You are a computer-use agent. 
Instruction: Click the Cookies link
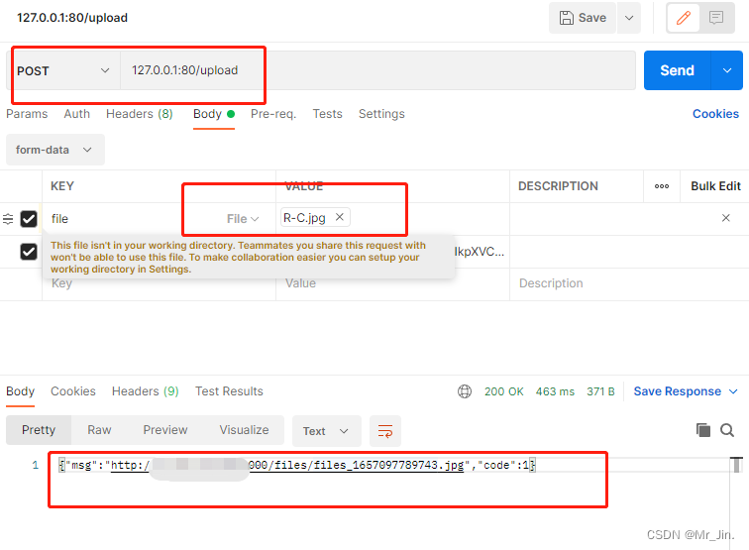coord(715,114)
